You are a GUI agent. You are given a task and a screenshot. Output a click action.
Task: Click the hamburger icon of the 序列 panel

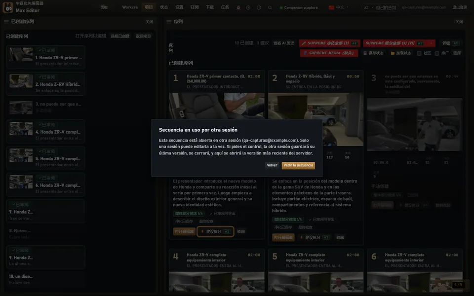click(169, 22)
